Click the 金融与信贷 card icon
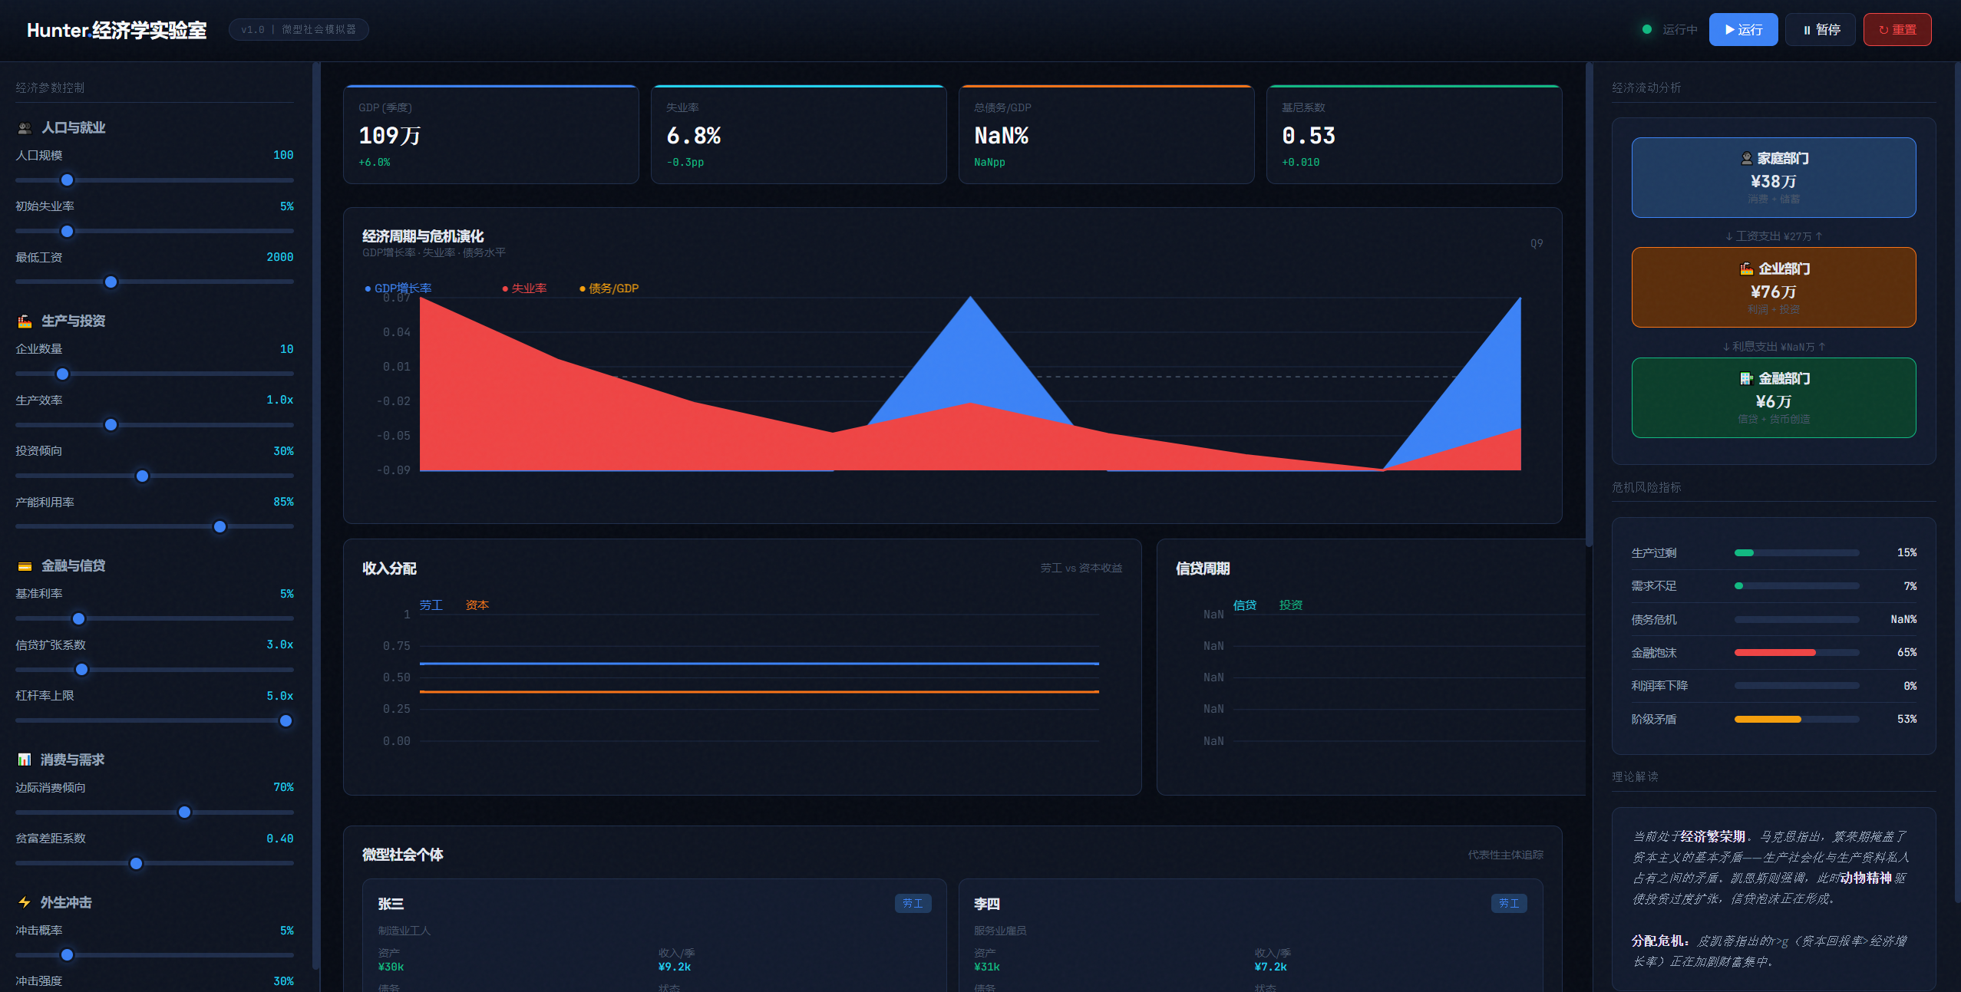This screenshot has width=1961, height=992. pyautogui.click(x=25, y=566)
